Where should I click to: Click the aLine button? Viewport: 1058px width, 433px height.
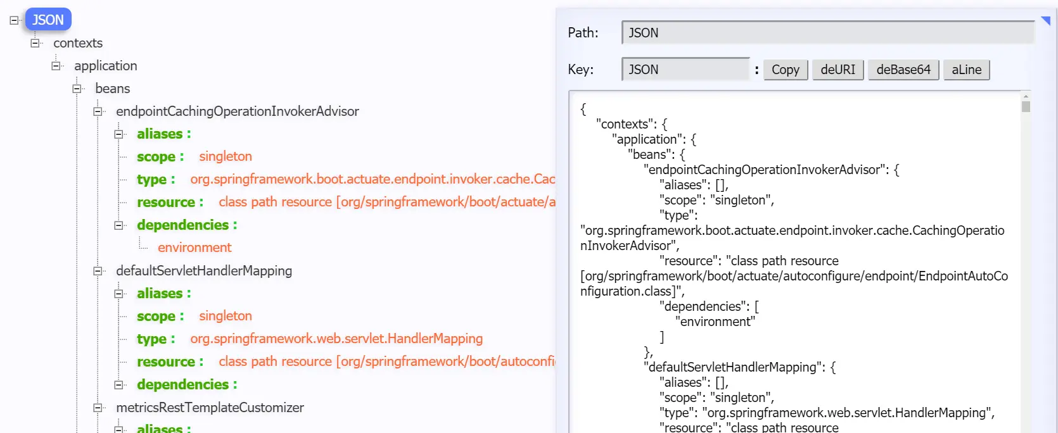966,70
